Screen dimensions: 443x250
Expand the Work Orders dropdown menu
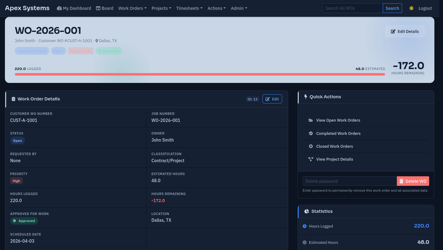132,8
